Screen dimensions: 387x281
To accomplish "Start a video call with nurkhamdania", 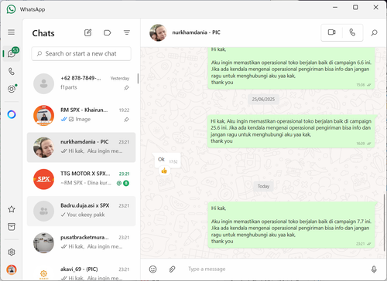I will [x=331, y=32].
